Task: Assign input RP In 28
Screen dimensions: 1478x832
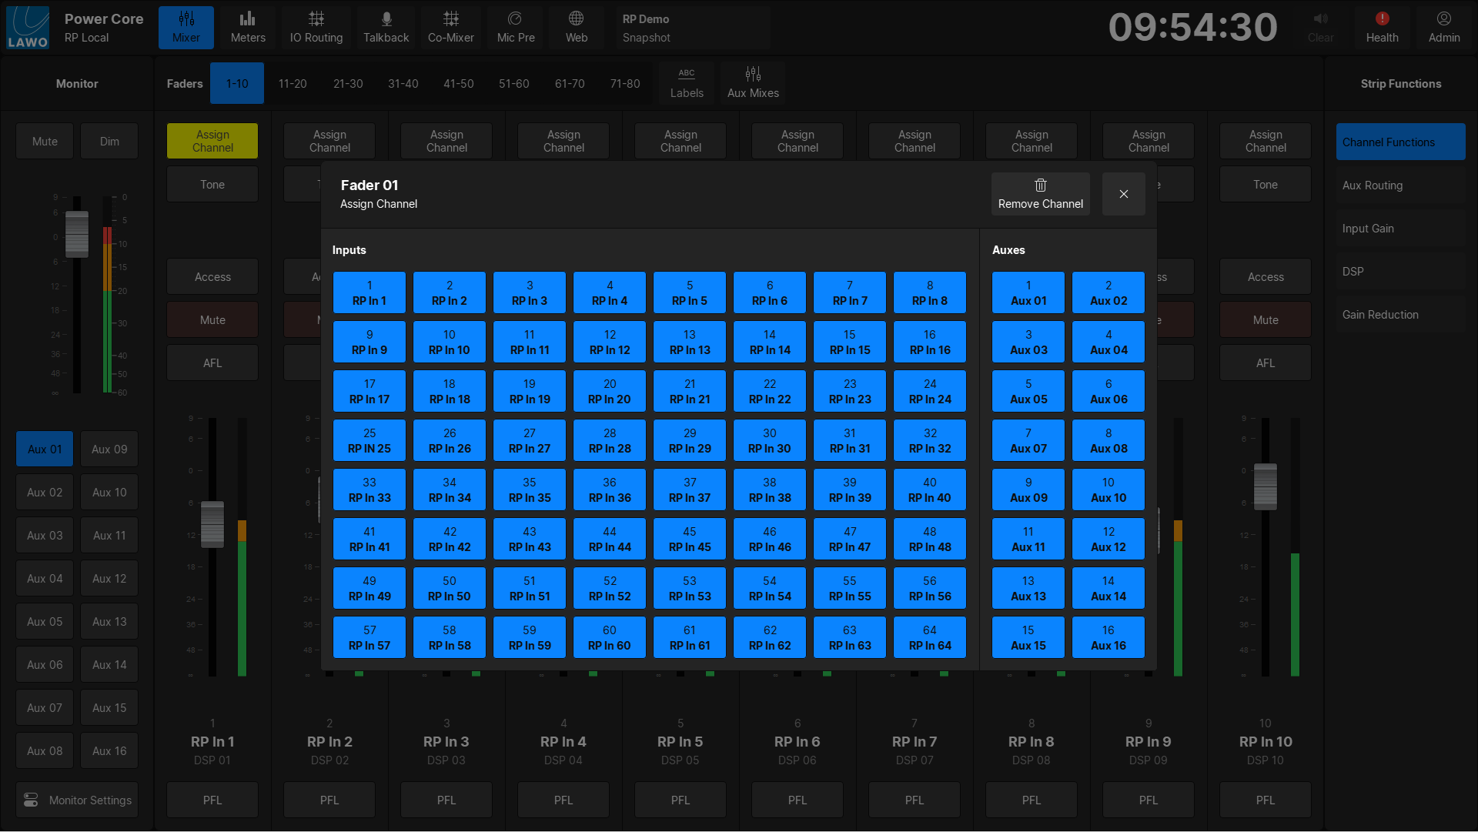Action: 610,441
